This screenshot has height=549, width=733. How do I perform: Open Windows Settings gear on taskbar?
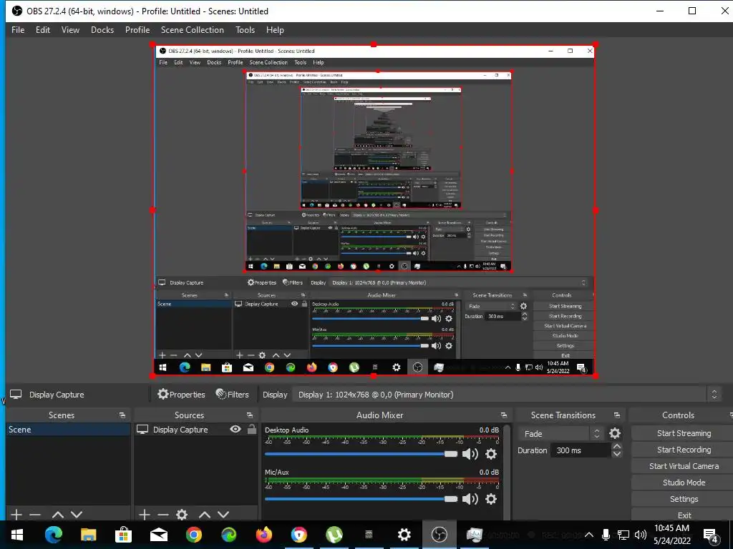(404, 535)
